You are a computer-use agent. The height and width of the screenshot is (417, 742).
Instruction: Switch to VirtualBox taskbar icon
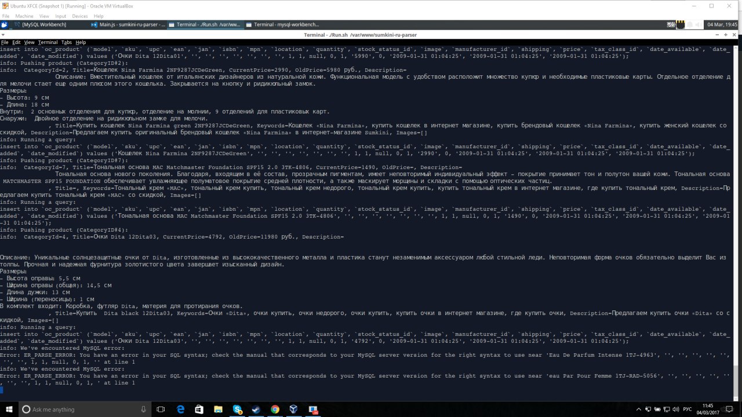[x=294, y=409]
